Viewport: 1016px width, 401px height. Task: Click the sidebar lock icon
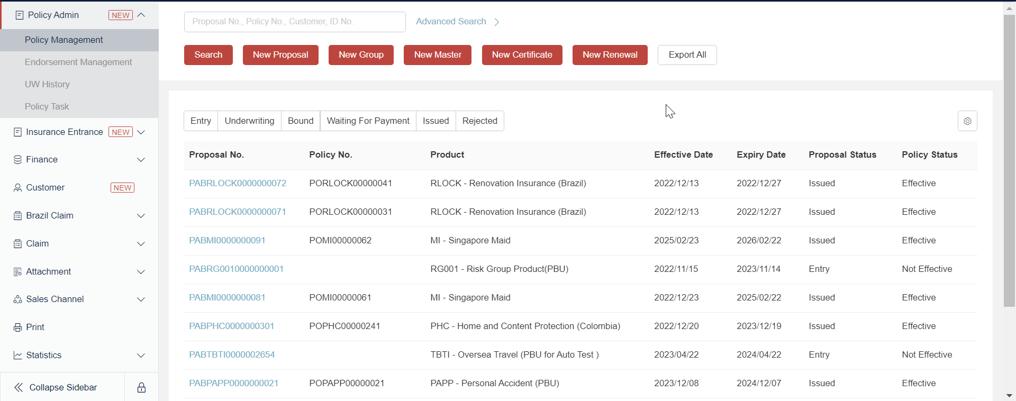[x=141, y=387]
